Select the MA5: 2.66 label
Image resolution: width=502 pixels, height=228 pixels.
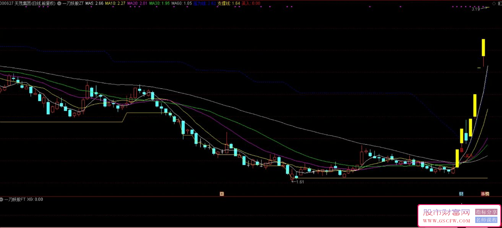pos(94,3)
